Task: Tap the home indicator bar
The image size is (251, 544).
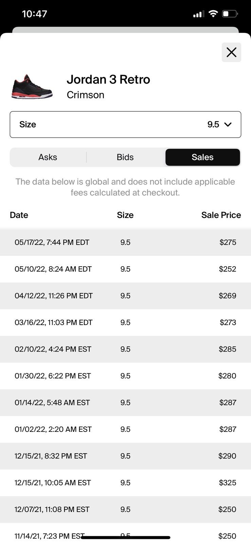Action: [125, 538]
